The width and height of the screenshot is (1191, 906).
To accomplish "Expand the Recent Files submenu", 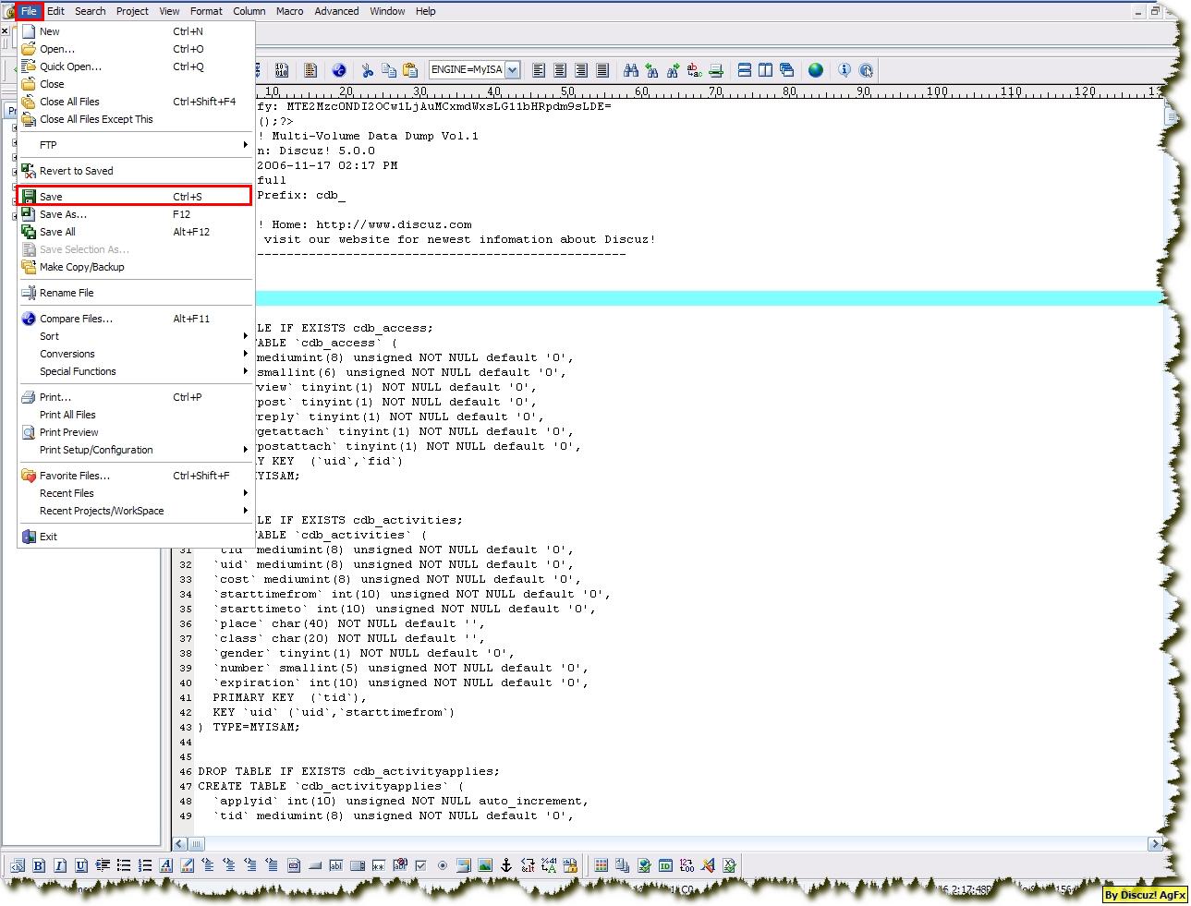I will (135, 493).
